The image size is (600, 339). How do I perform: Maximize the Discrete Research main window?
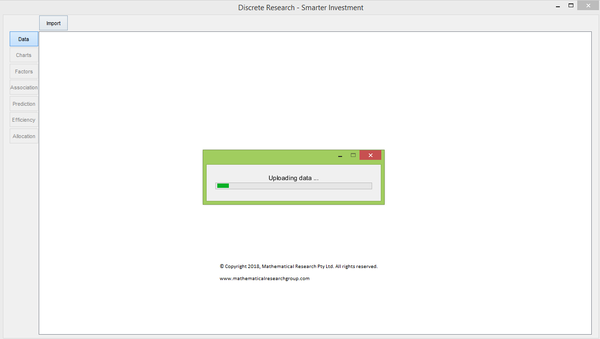[x=571, y=6]
